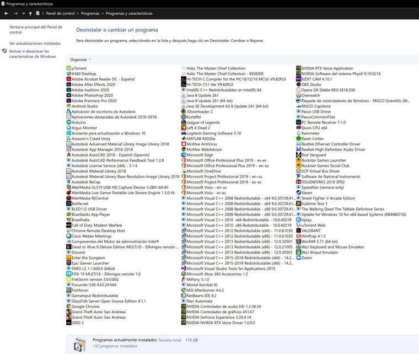Open Panel de control in the breadcrumb
The width and height of the screenshot is (419, 354).
click(61, 13)
